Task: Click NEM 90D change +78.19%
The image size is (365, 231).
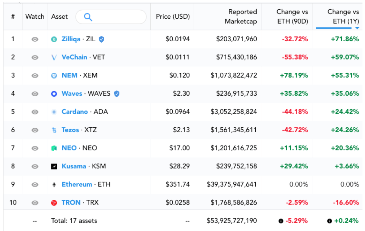Action: pyautogui.click(x=294, y=75)
